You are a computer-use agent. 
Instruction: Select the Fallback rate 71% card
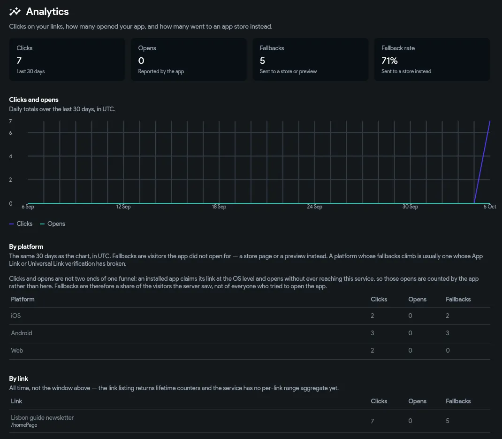click(x=432, y=59)
